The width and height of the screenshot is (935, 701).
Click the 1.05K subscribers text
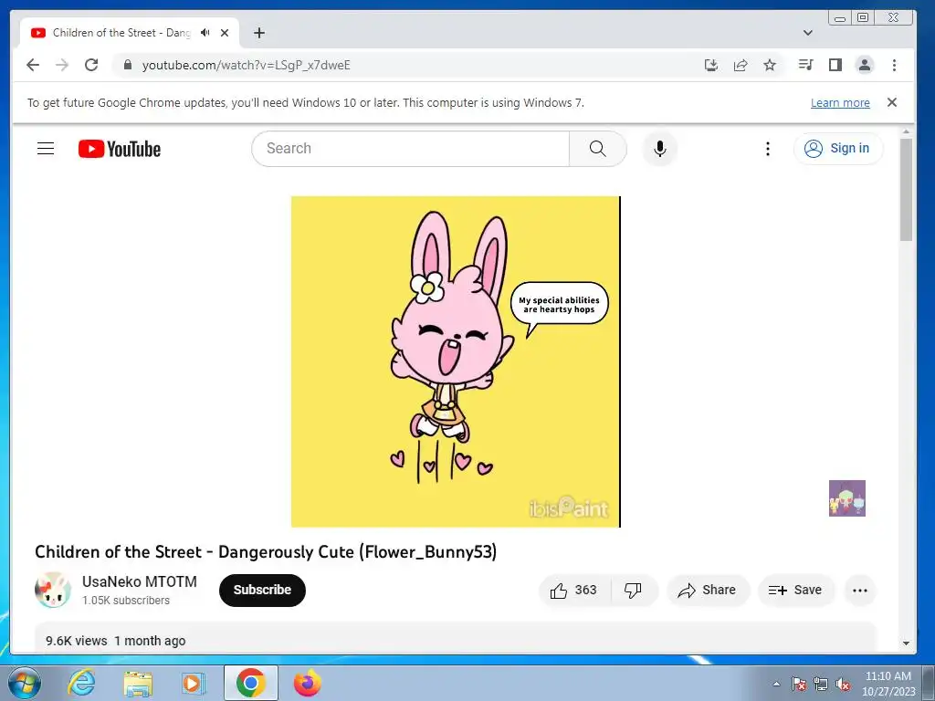click(x=126, y=601)
